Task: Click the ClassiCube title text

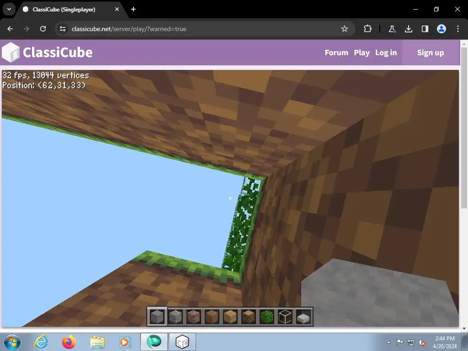Action: click(58, 53)
